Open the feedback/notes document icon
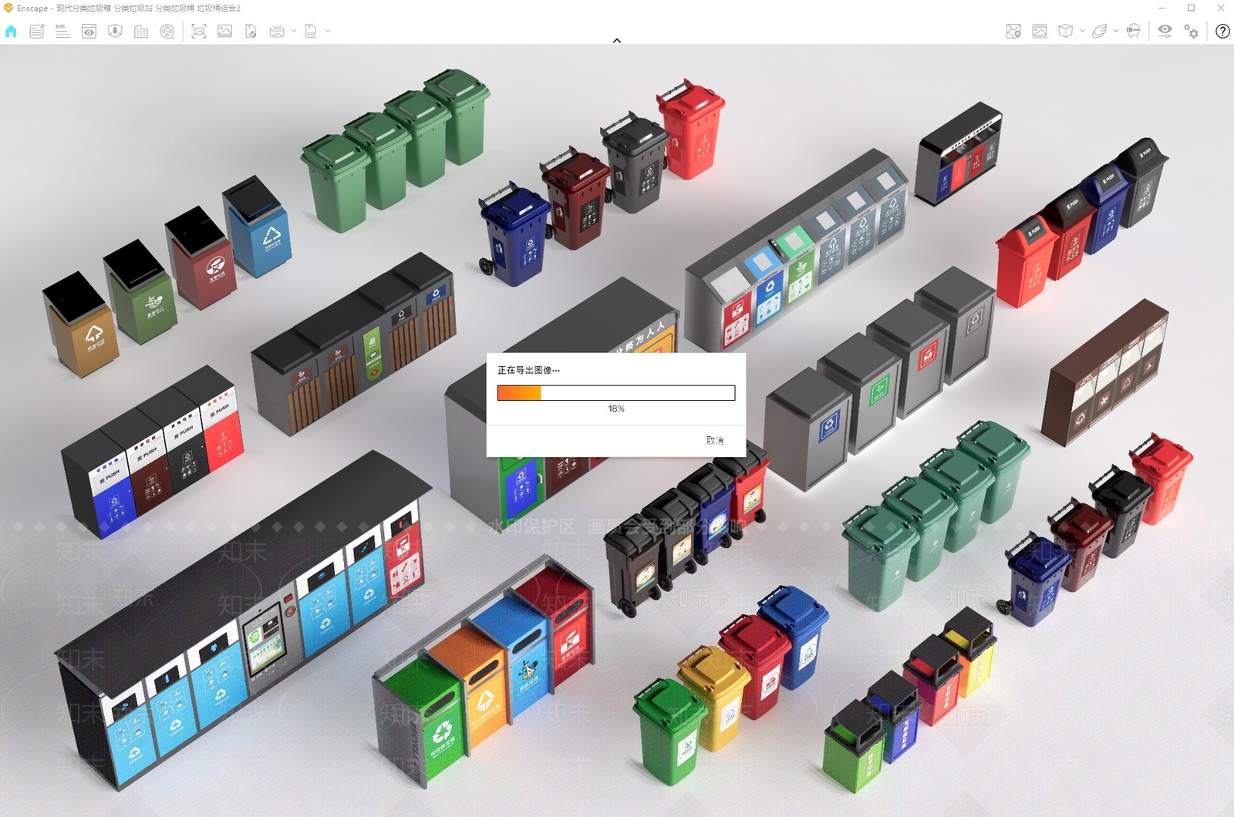 tap(36, 32)
